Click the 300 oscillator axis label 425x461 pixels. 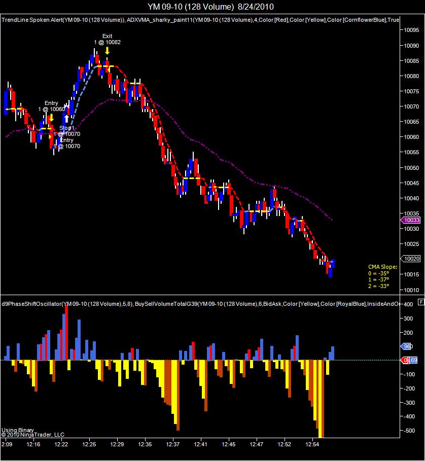(x=409, y=318)
